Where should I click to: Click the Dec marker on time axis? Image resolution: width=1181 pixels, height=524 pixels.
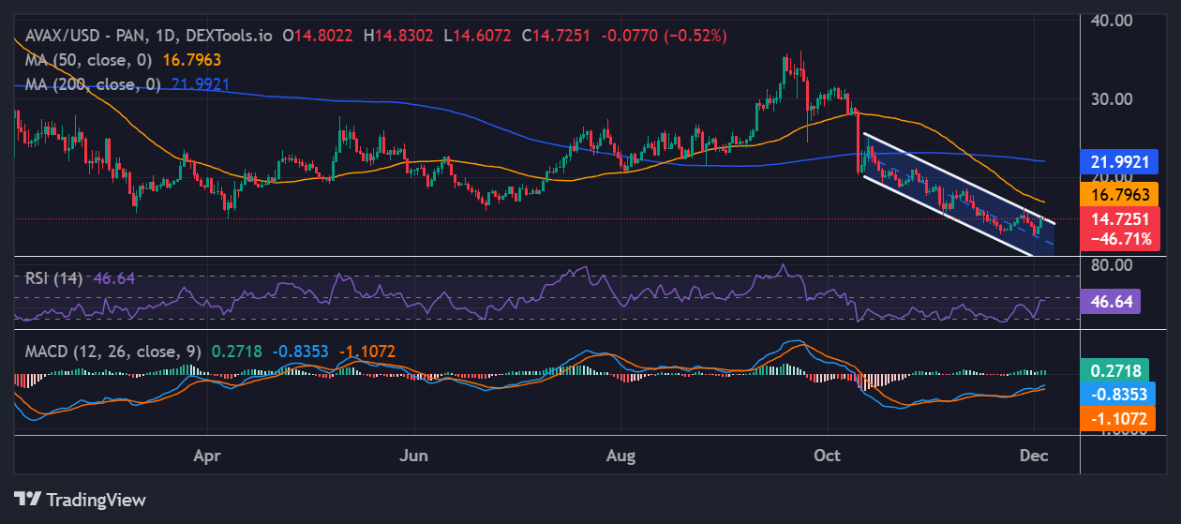pyautogui.click(x=1034, y=457)
